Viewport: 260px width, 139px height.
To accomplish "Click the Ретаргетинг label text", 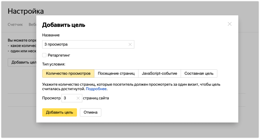I will click(x=59, y=55).
